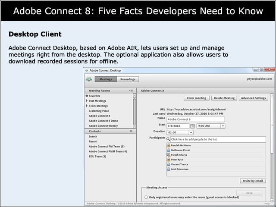Click the Meeting Rooms panel header
276x207 pixels.
click(x=110, y=91)
